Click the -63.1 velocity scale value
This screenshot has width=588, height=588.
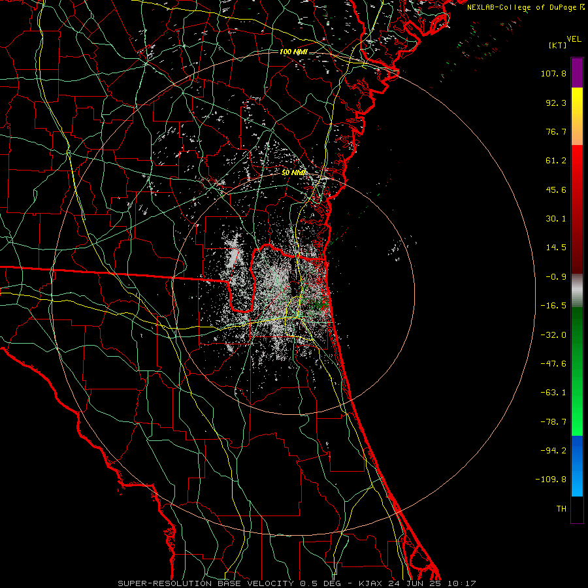coord(553,393)
